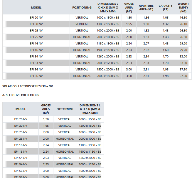Select the 1,36 aperture area cell
The image size is (192, 178).
point(146,18)
